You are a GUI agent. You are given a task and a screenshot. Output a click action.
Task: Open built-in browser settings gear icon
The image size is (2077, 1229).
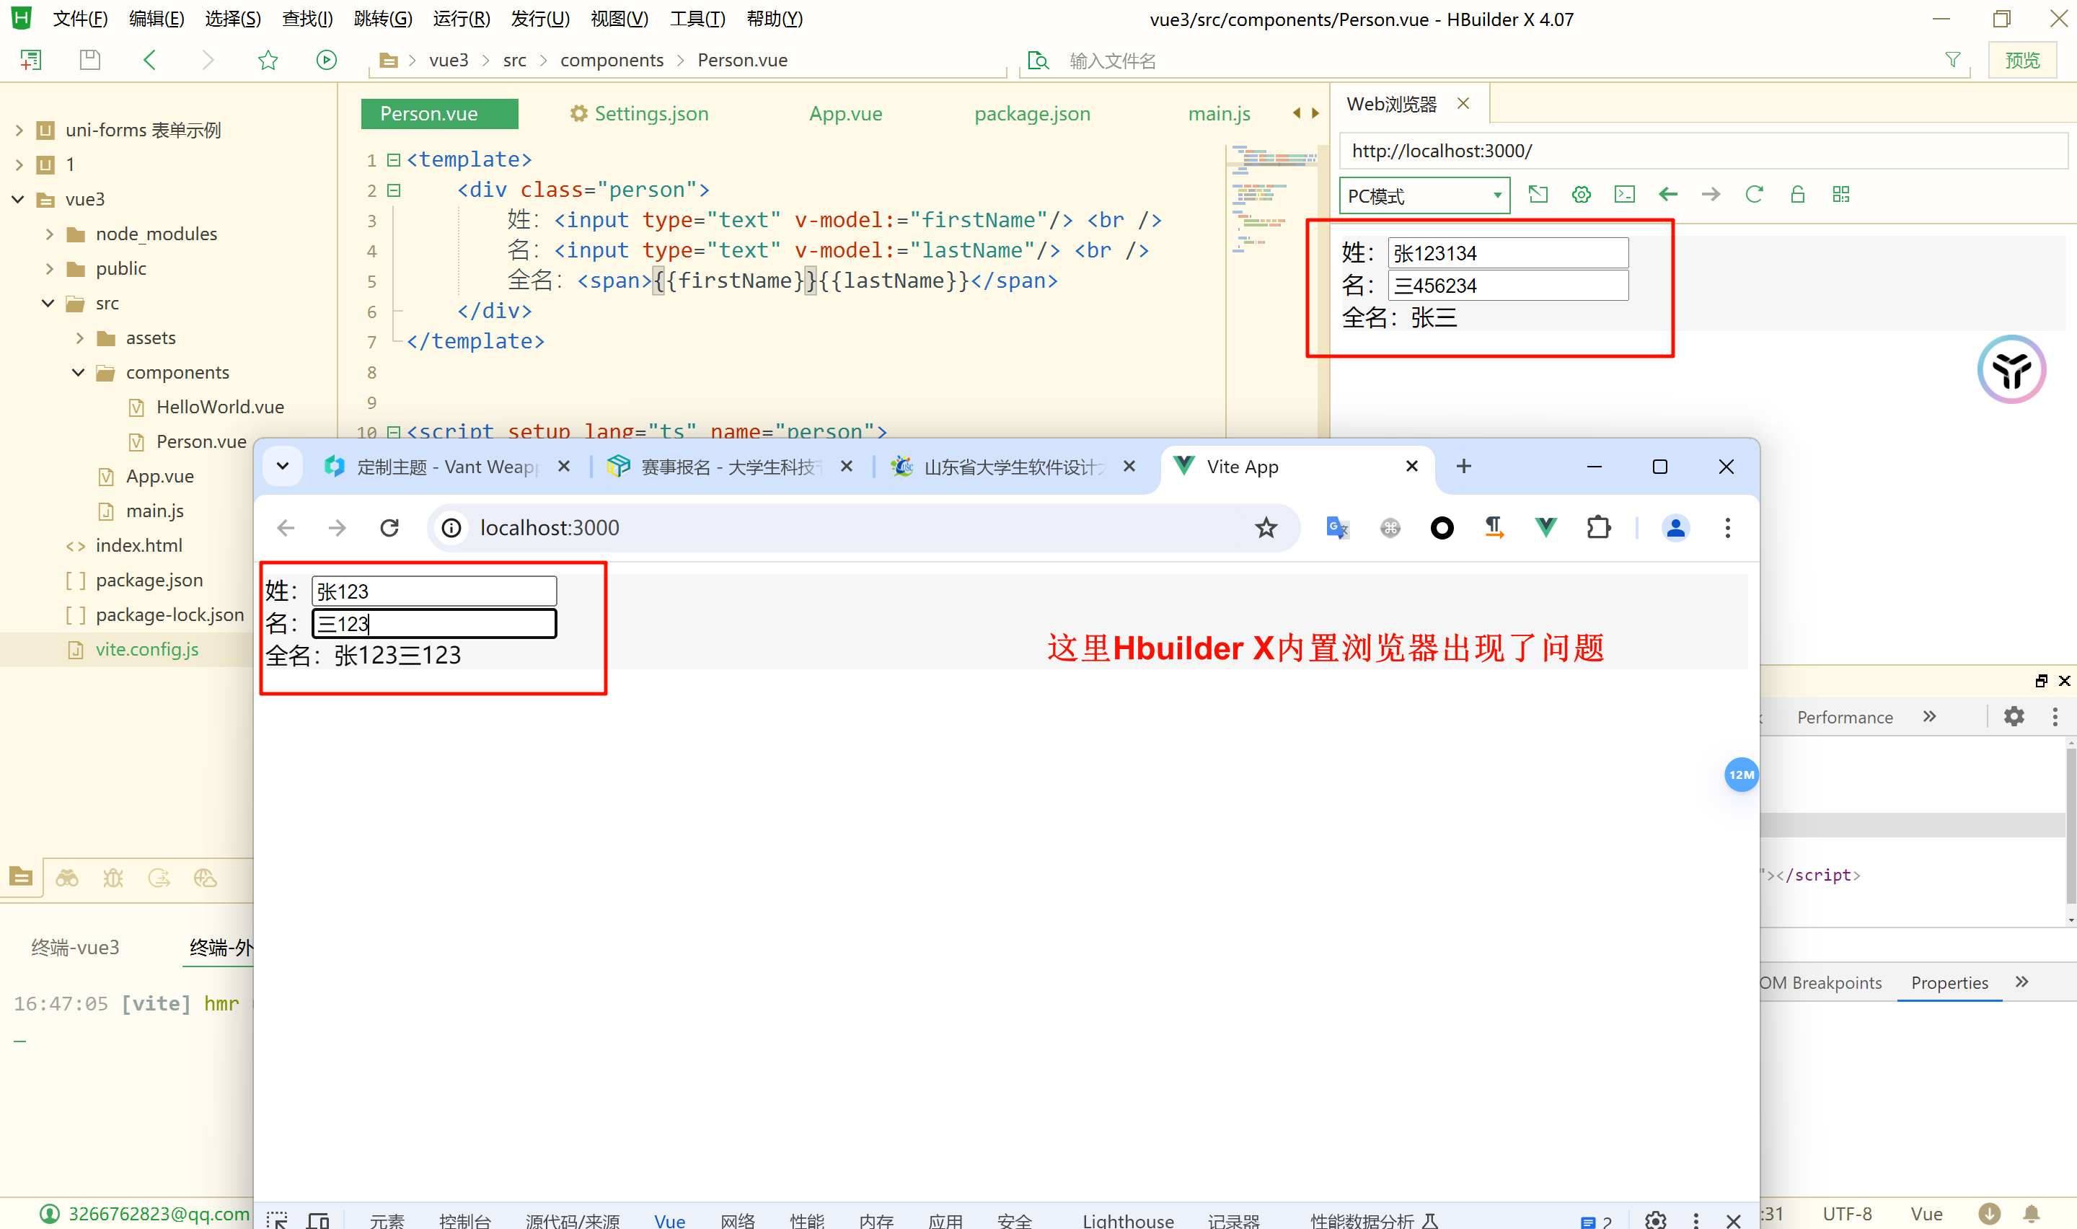click(x=1581, y=195)
